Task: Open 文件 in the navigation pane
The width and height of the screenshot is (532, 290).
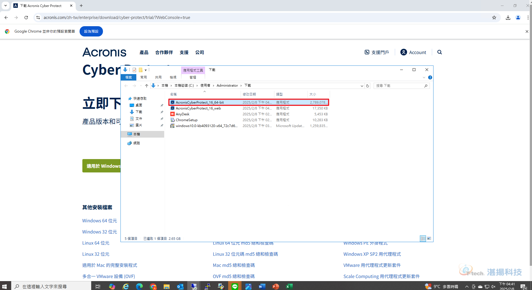Action: coord(139,118)
